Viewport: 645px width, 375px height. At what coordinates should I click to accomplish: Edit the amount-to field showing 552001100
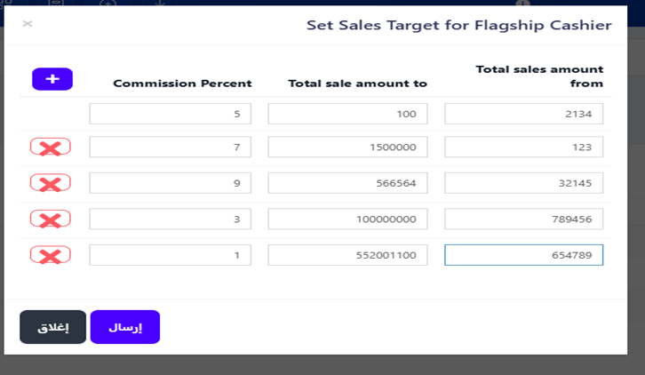tap(347, 256)
